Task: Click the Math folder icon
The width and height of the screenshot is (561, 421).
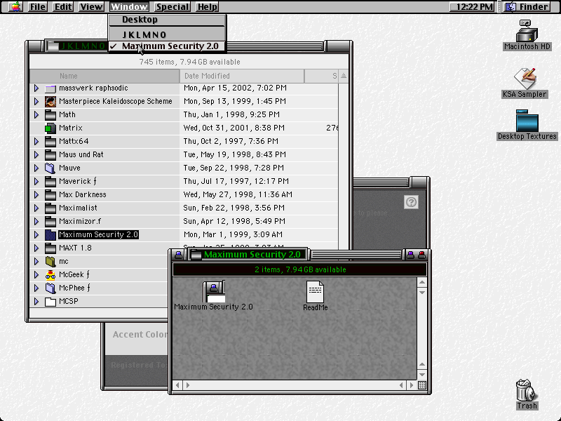Action: coord(50,114)
